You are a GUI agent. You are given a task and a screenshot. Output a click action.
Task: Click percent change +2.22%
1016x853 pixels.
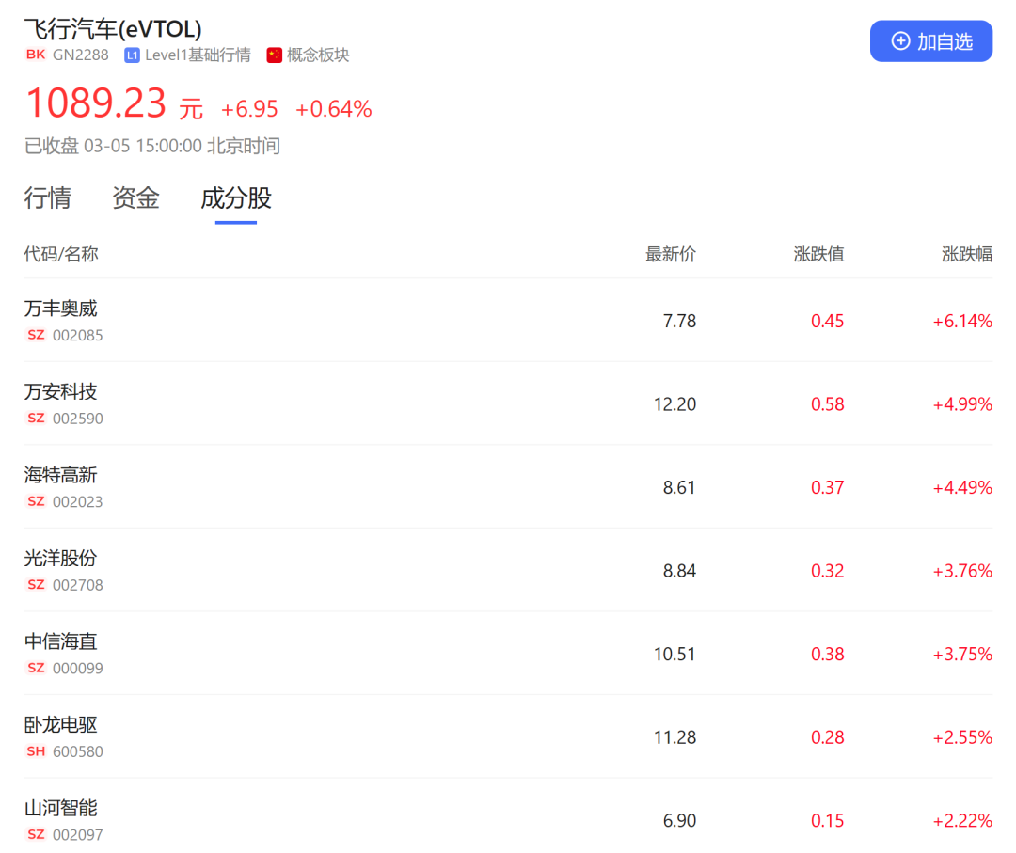[962, 821]
